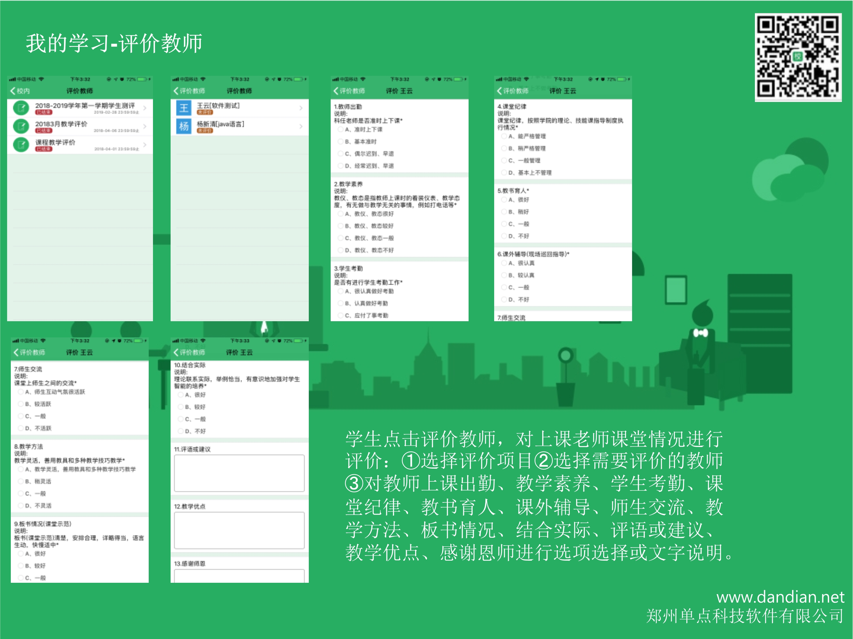Tap back arrow on the 4.课堂纪律 screen
853x639 pixels.
(x=512, y=91)
